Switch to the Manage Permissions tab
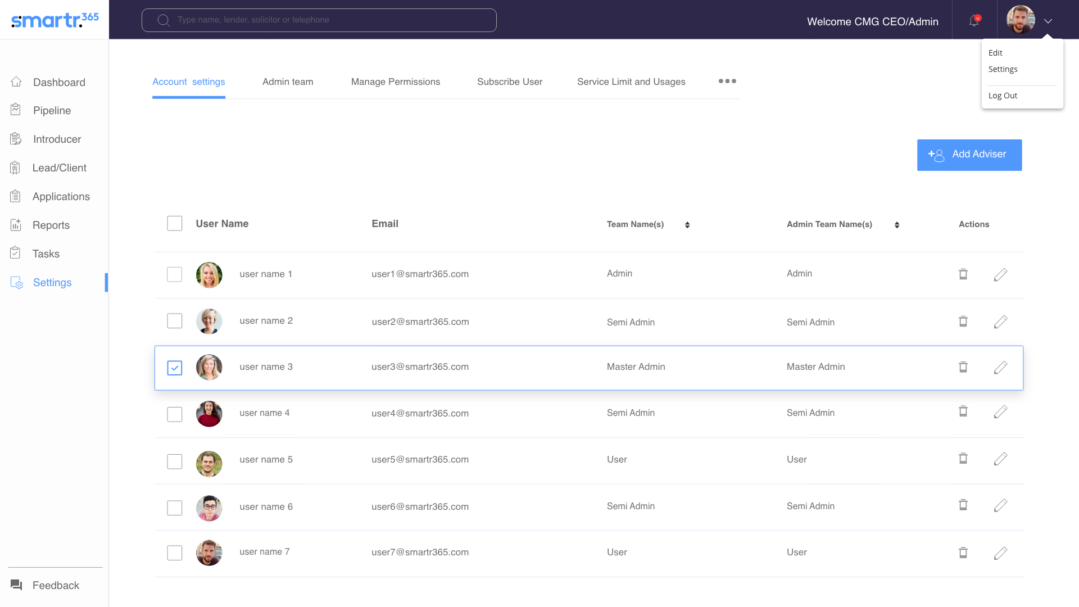This screenshot has width=1079, height=607. (x=396, y=82)
